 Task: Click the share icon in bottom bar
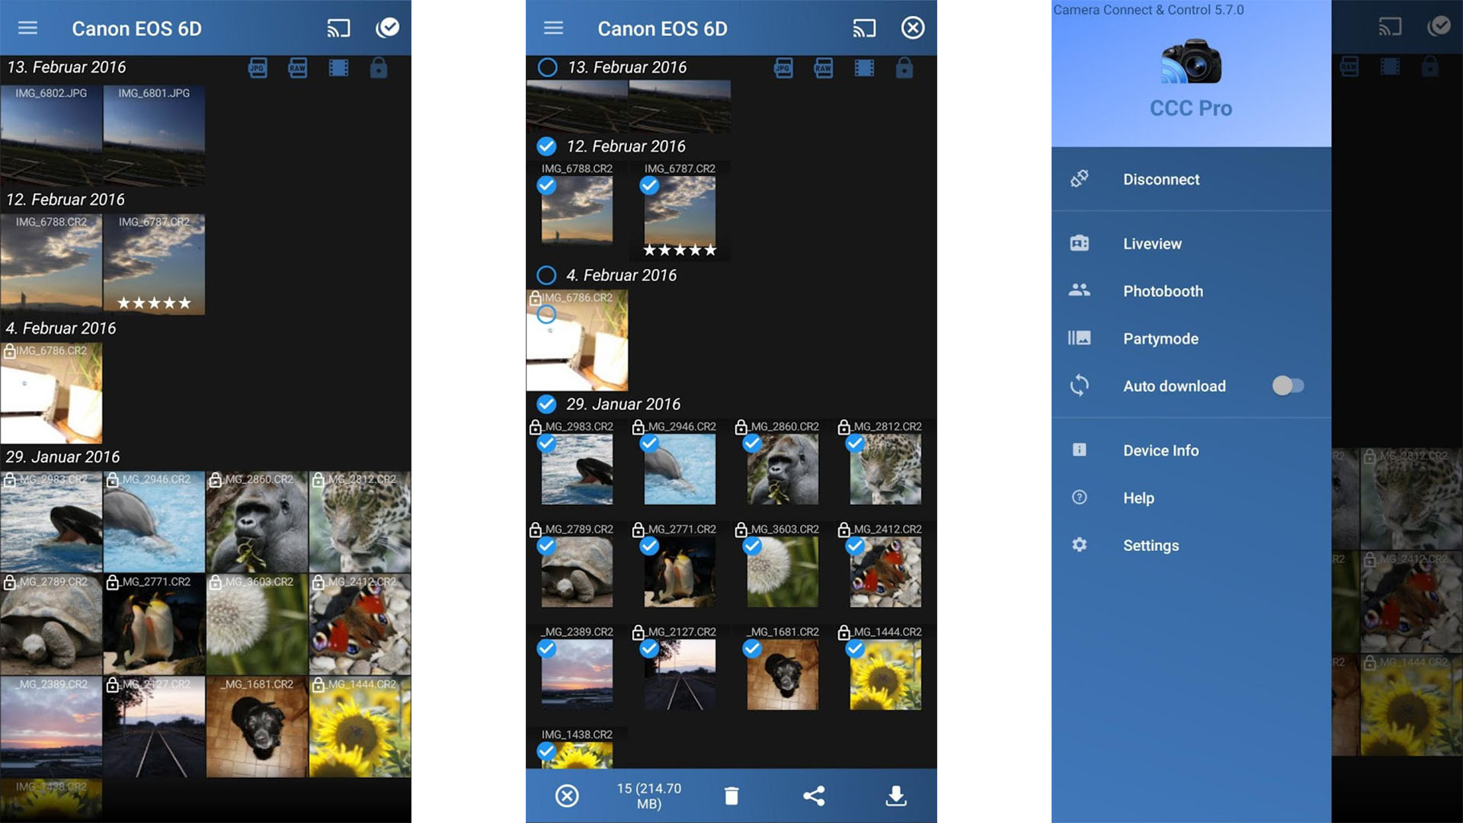coord(814,796)
